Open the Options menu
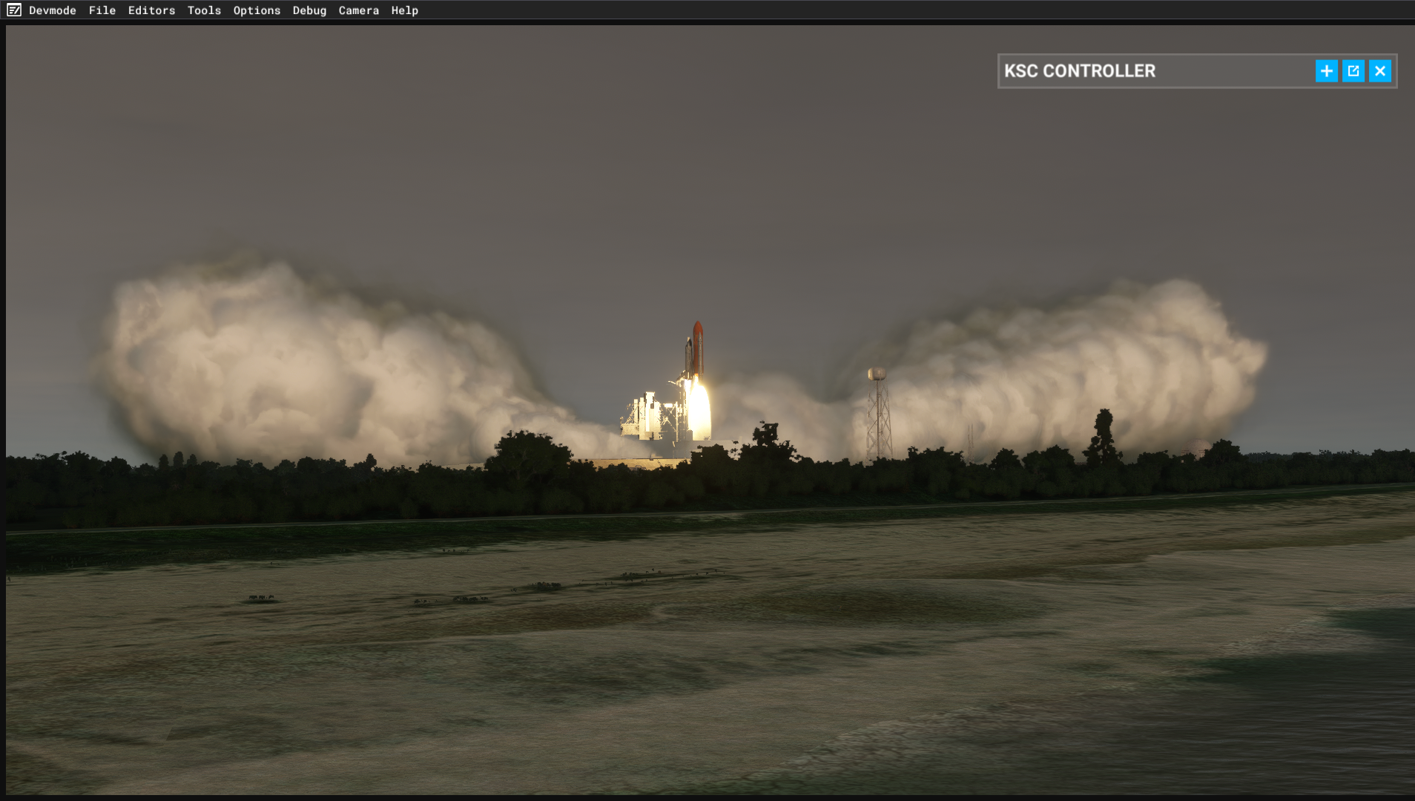This screenshot has height=801, width=1415. pyautogui.click(x=257, y=10)
